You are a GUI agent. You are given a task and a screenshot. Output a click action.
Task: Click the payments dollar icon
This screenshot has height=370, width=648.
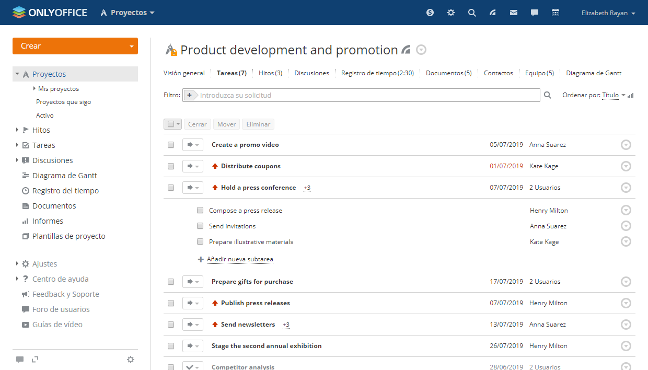(430, 13)
